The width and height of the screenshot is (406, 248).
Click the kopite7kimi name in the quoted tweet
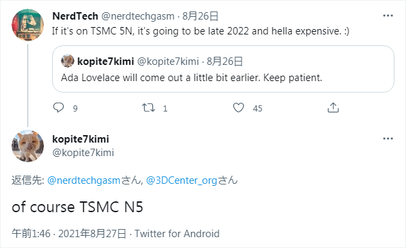coord(106,61)
